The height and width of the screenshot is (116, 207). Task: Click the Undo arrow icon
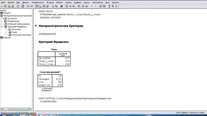point(28,6)
